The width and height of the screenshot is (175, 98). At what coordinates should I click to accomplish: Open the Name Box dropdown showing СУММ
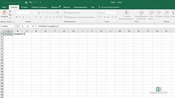pyautogui.click(x=14, y=26)
